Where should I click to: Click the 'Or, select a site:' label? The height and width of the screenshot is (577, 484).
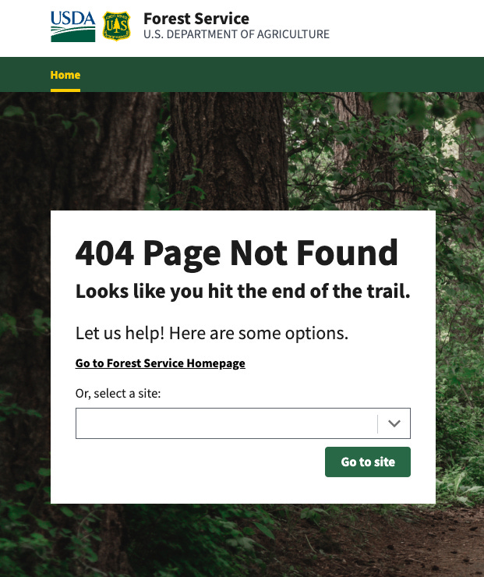118,394
